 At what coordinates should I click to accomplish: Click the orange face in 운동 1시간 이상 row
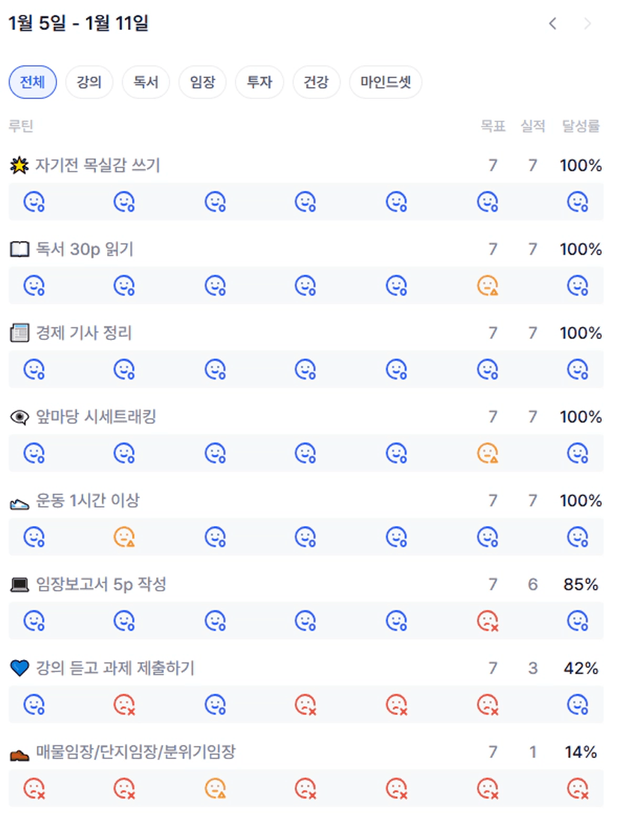[x=124, y=537]
